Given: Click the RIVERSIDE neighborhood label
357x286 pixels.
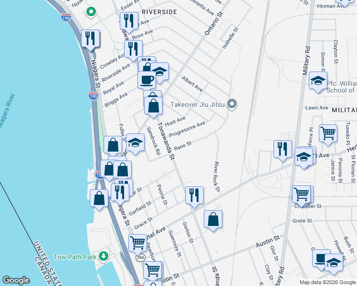Looking at the screenshot, I should click(159, 12).
